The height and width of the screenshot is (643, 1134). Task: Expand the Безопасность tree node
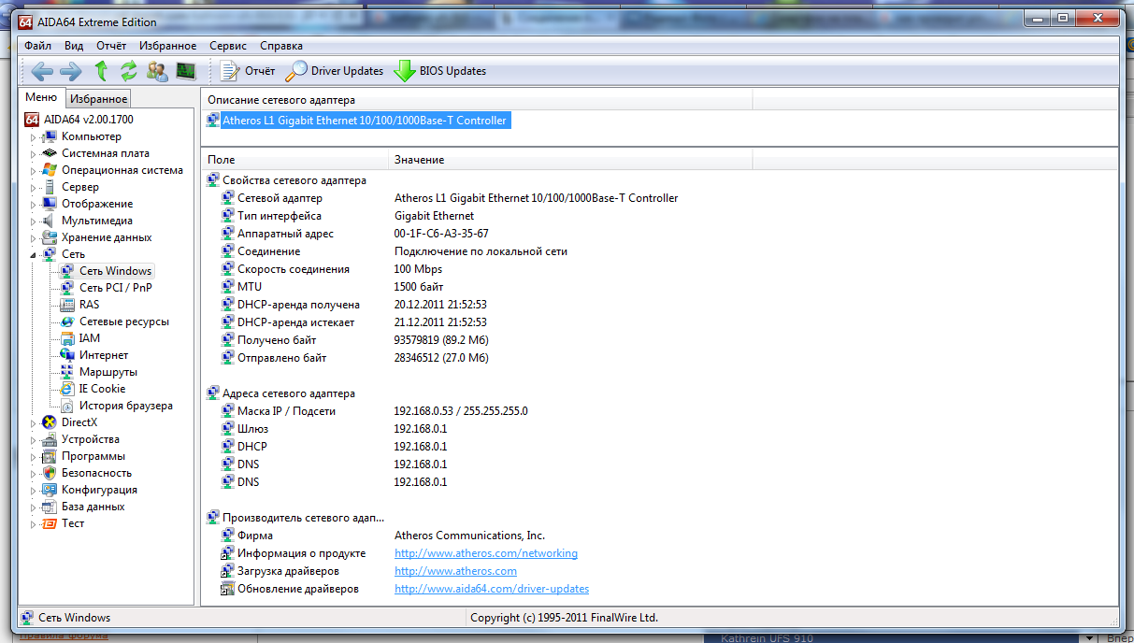(x=33, y=474)
